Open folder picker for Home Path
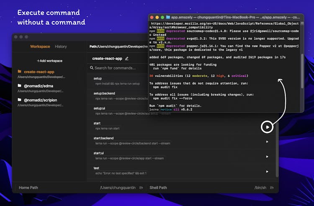 point(141,188)
